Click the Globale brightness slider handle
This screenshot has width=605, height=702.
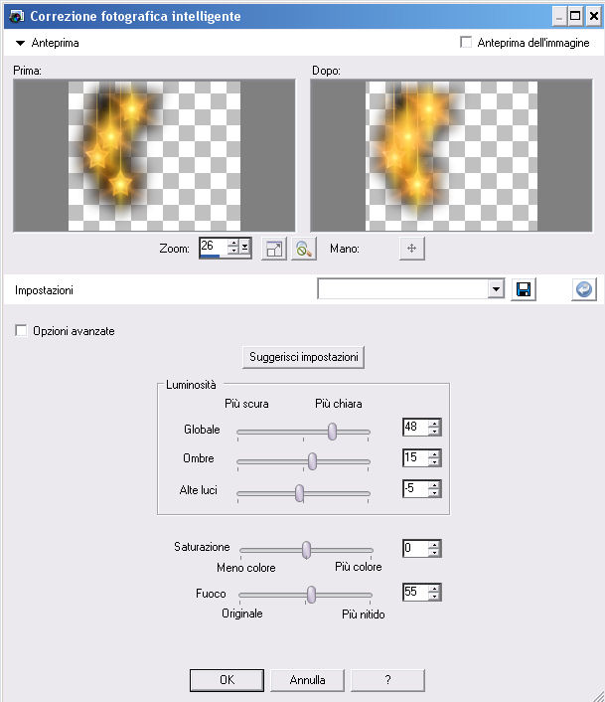click(x=332, y=432)
